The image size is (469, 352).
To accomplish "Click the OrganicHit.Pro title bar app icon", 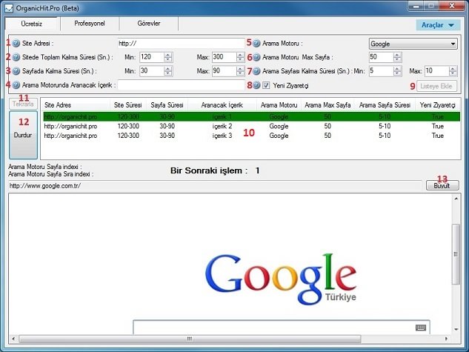I will point(9,8).
